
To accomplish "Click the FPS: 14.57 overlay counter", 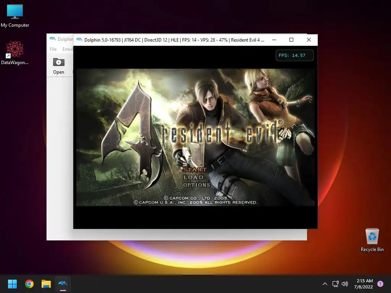I will tap(294, 55).
